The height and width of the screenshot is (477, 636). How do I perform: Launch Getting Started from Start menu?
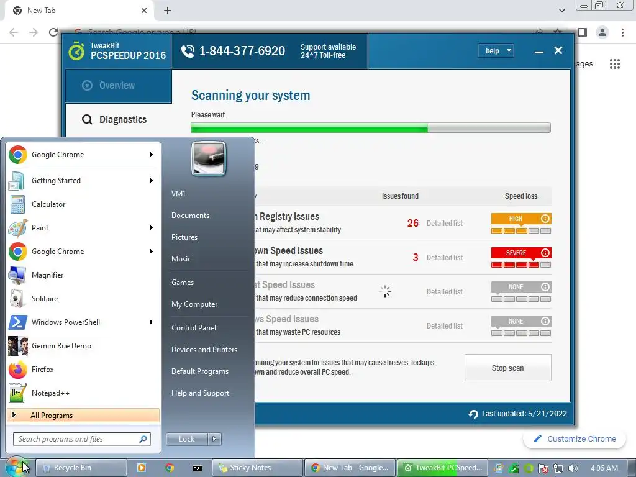[84, 181]
